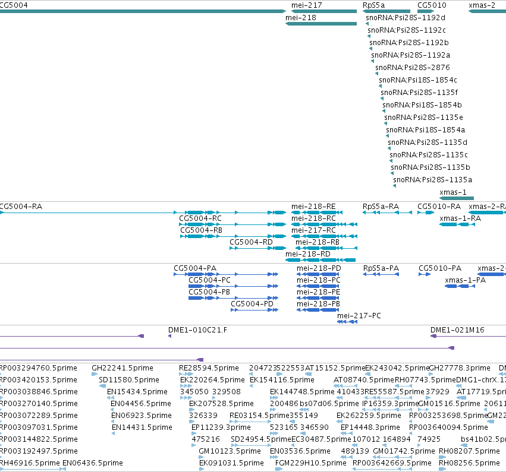This screenshot has height=472, width=506.
Task: Click the mei-218-PE protein label
Action: click(319, 292)
